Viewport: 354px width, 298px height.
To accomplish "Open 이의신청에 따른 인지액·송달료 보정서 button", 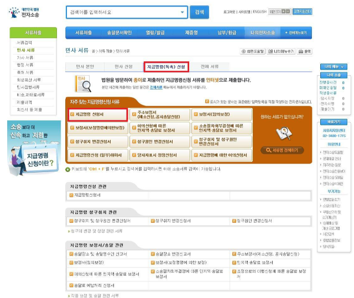I will (x=160, y=128).
